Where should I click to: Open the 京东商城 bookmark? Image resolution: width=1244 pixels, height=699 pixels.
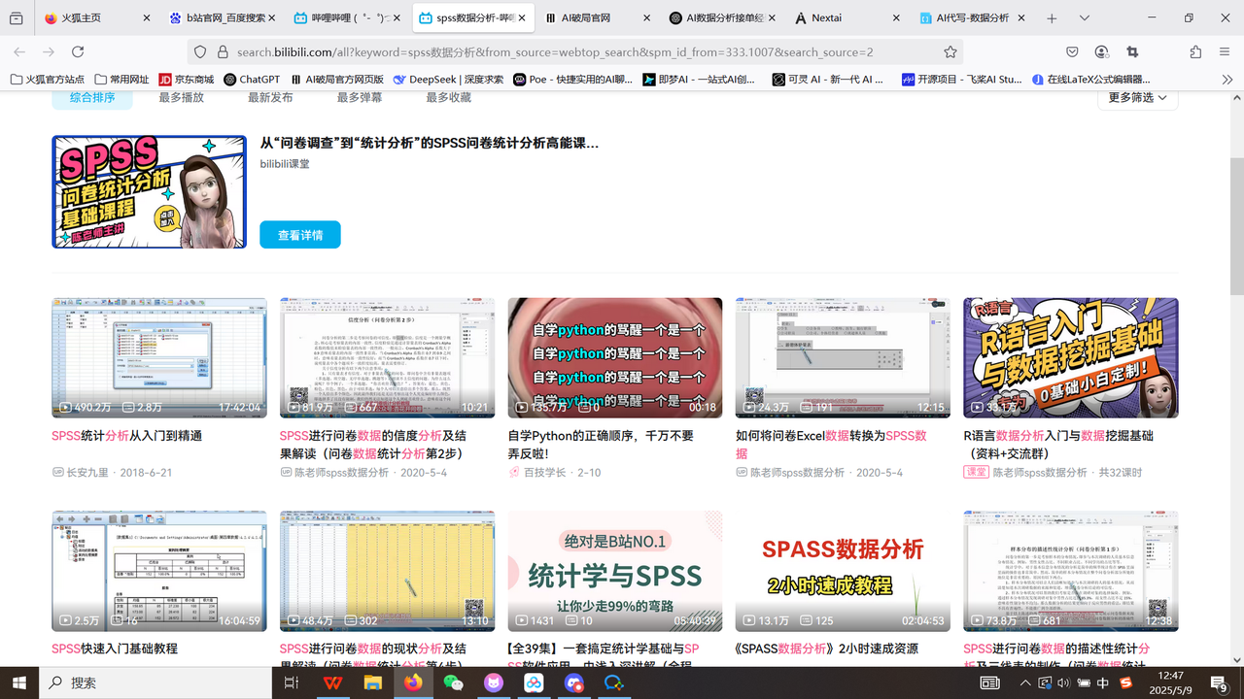pyautogui.click(x=187, y=80)
